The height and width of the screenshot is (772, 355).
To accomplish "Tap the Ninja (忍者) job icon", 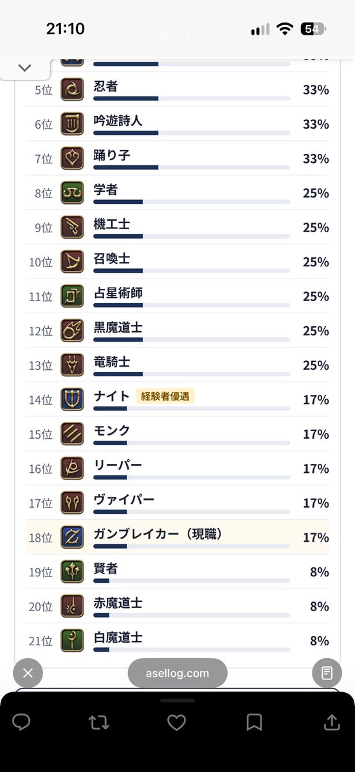I will click(72, 89).
